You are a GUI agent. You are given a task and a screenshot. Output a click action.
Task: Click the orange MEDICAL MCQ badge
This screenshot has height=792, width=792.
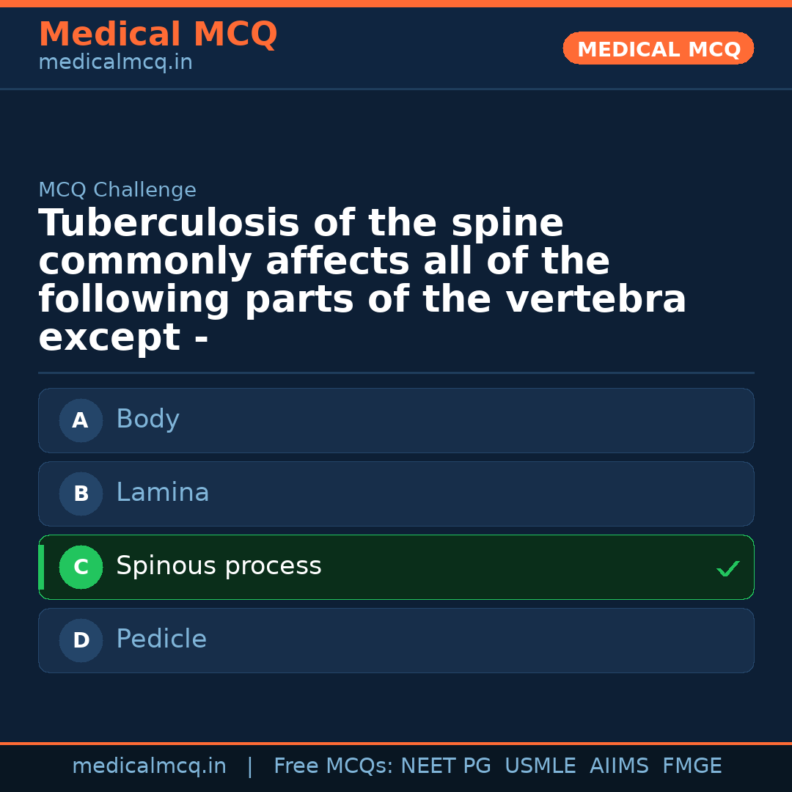[x=658, y=49]
